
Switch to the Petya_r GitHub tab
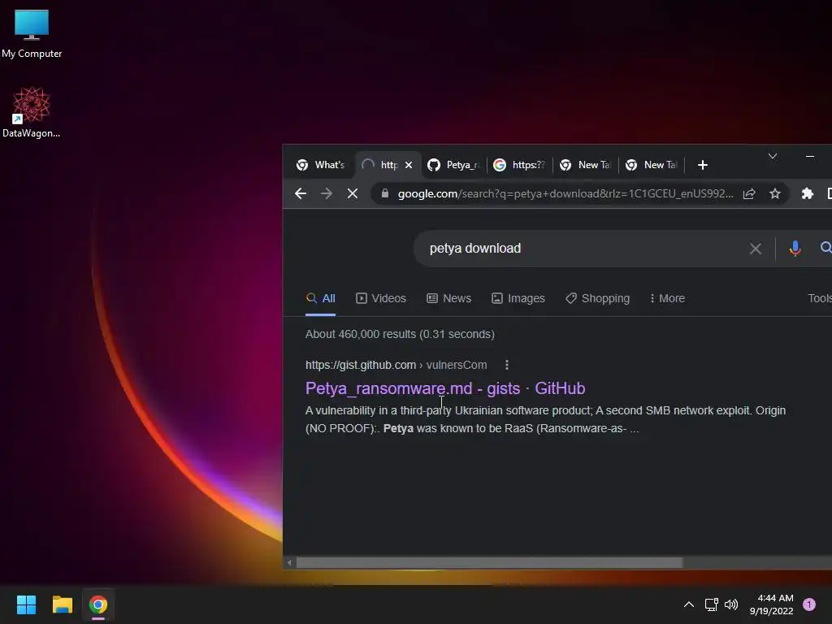454,165
